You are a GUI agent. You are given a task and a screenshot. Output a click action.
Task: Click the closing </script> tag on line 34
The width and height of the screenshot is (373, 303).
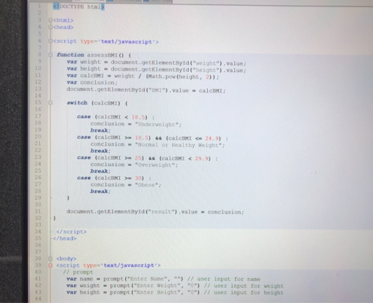(x=72, y=232)
